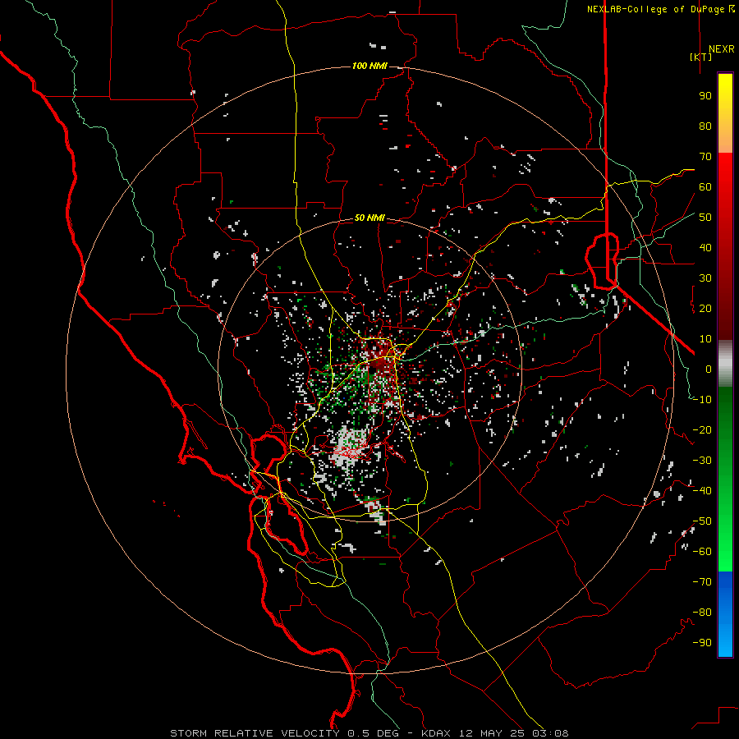Screen dimensions: 739x739
Task: Click the -20 legend value
Action: [702, 429]
